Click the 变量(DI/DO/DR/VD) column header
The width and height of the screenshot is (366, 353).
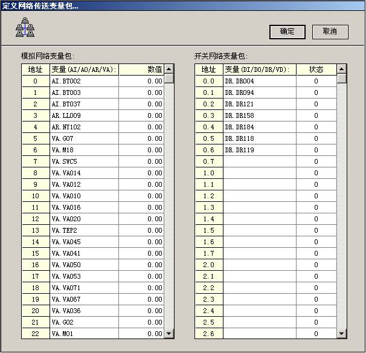pos(257,70)
